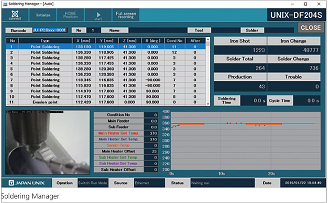Image resolution: width=328 pixels, height=203 pixels.
Task: Click the Main Heater Offset value 25
Action: pos(151,151)
